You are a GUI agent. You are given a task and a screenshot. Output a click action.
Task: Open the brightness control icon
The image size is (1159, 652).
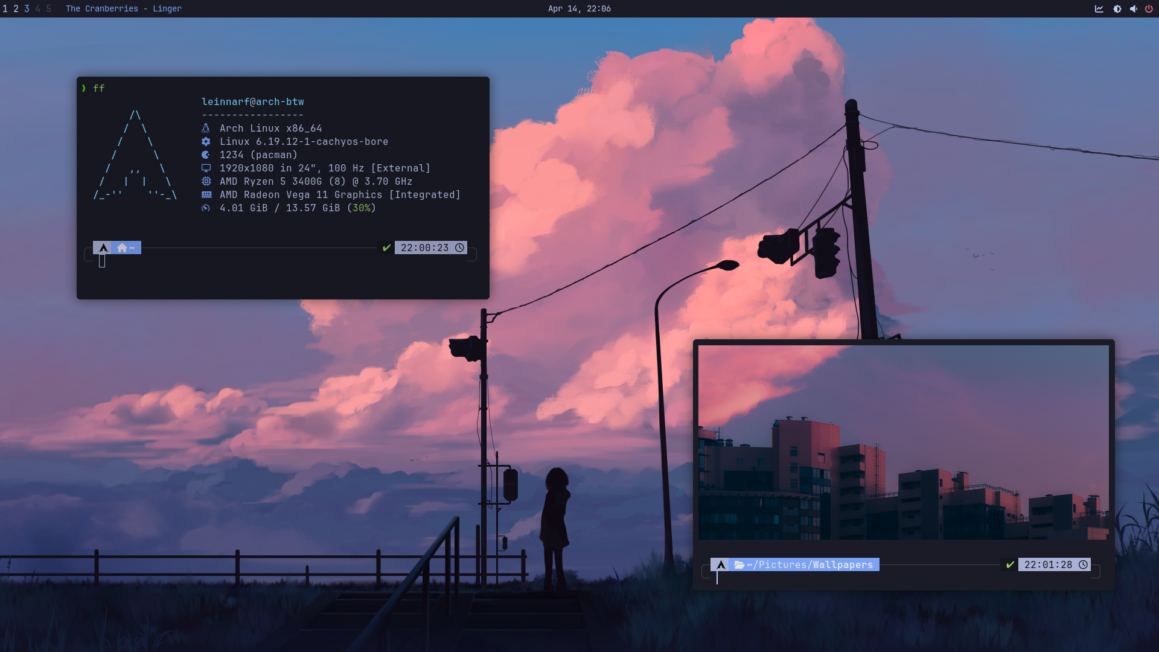pos(1117,8)
